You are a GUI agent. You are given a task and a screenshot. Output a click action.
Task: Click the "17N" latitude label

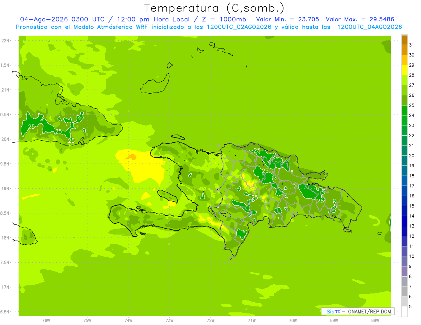[x=6, y=287]
